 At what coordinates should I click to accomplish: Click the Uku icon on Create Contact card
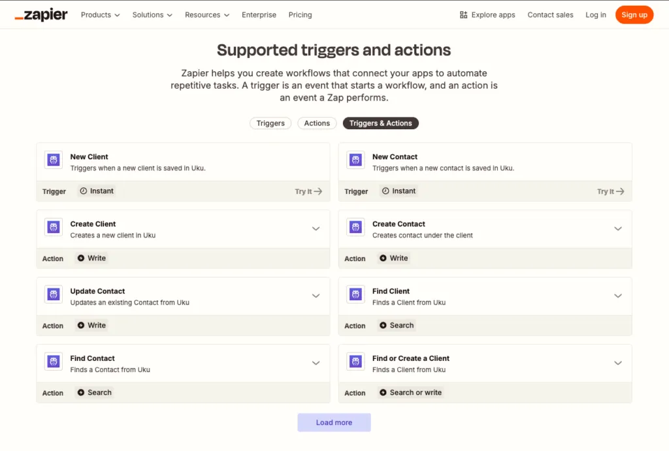click(x=356, y=227)
